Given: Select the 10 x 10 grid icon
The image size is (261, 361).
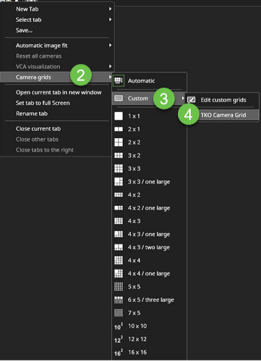Looking at the screenshot, I should (118, 327).
